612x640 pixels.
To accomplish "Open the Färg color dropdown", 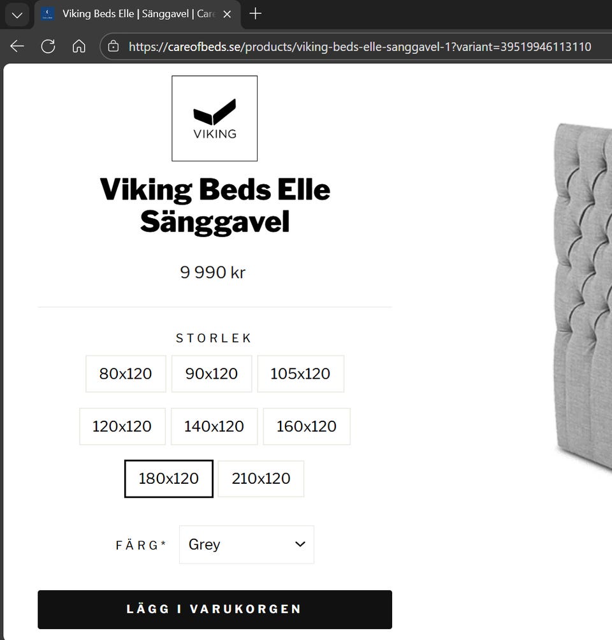I will coord(247,544).
